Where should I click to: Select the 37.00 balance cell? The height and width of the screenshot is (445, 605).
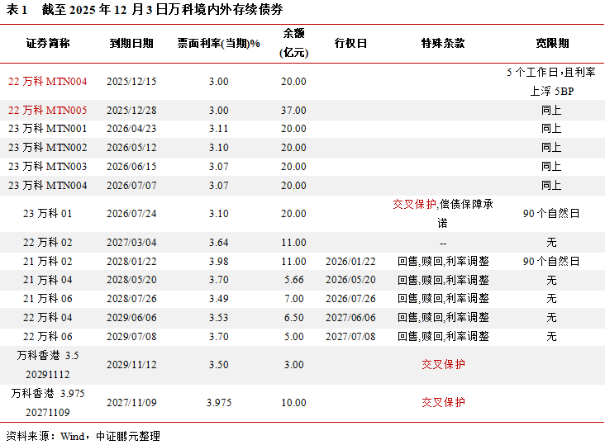tap(293, 110)
